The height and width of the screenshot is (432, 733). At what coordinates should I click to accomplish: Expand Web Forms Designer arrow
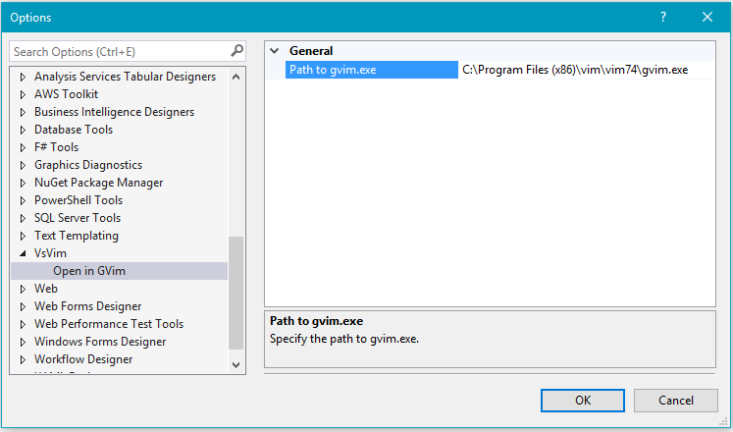pyautogui.click(x=23, y=306)
